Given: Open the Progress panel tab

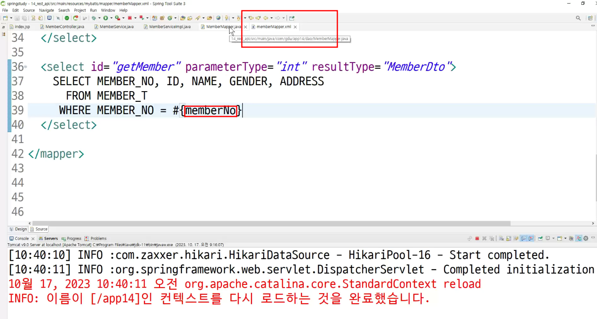Looking at the screenshot, I should 71,239.
